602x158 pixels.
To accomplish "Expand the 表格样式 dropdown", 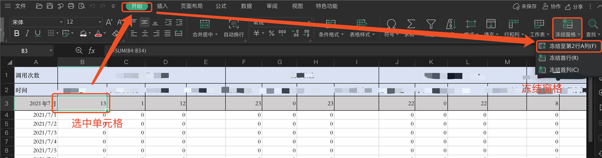I will [x=373, y=35].
